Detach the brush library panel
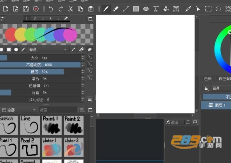The height and width of the screenshot is (163, 231). pos(90,110)
